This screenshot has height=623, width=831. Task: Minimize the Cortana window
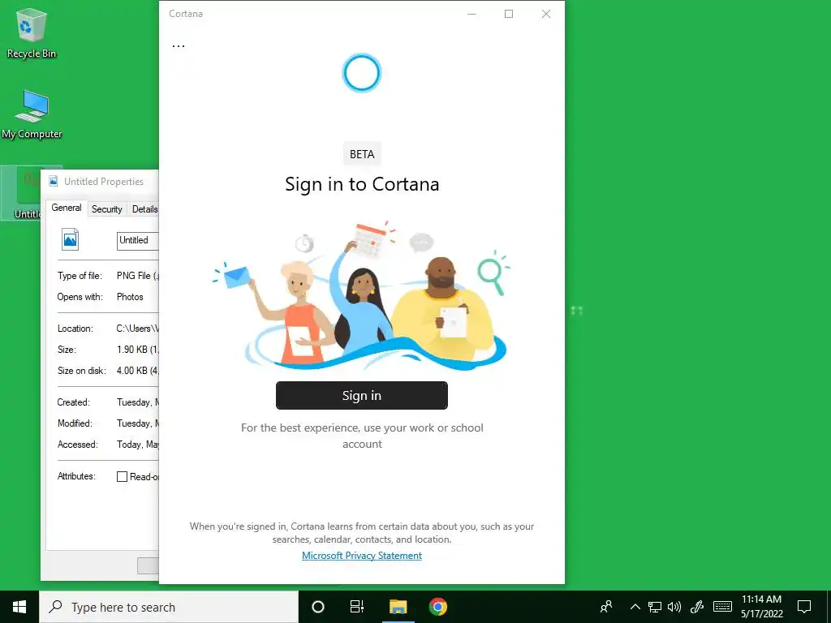tap(471, 14)
